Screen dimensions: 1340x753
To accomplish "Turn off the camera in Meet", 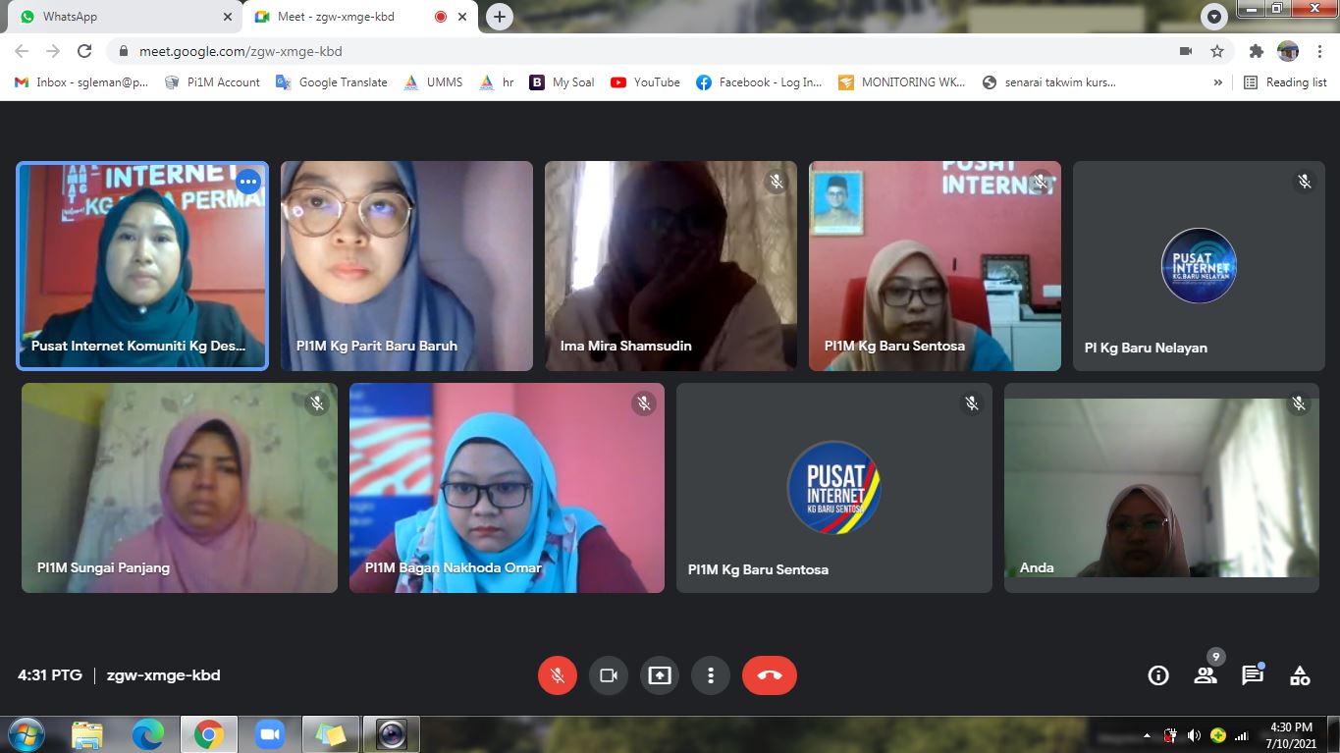I will pyautogui.click(x=608, y=675).
